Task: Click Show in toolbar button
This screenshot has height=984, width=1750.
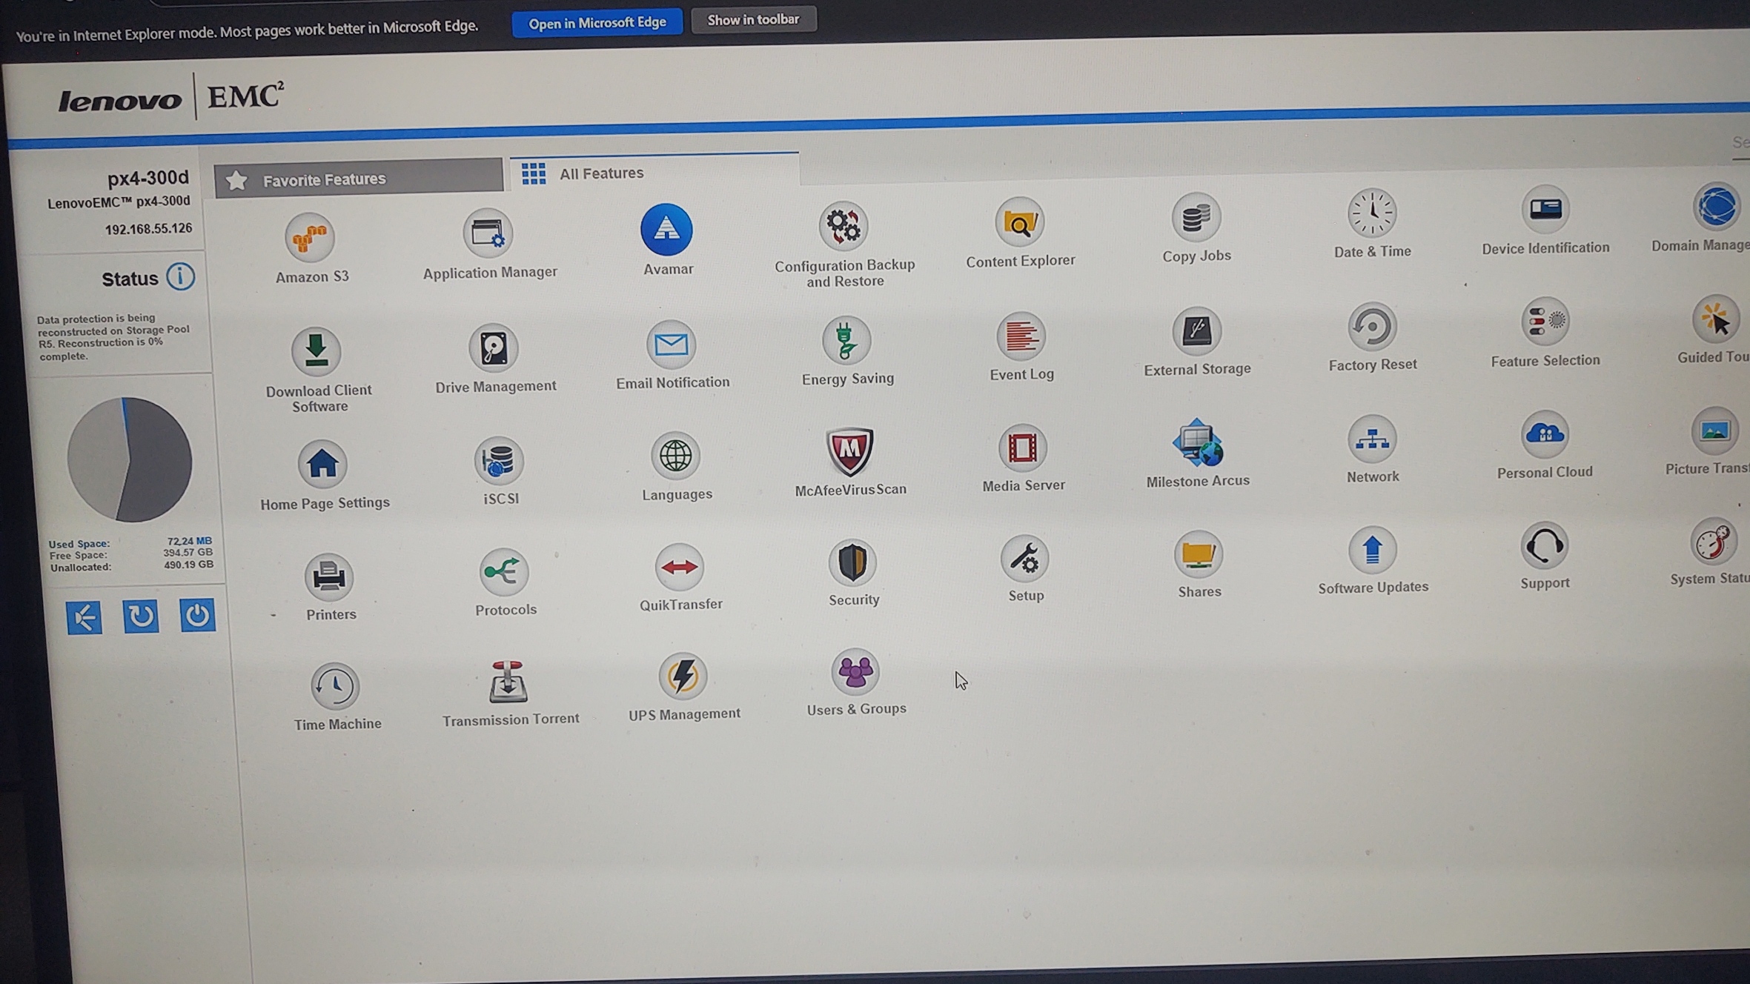Action: [753, 20]
